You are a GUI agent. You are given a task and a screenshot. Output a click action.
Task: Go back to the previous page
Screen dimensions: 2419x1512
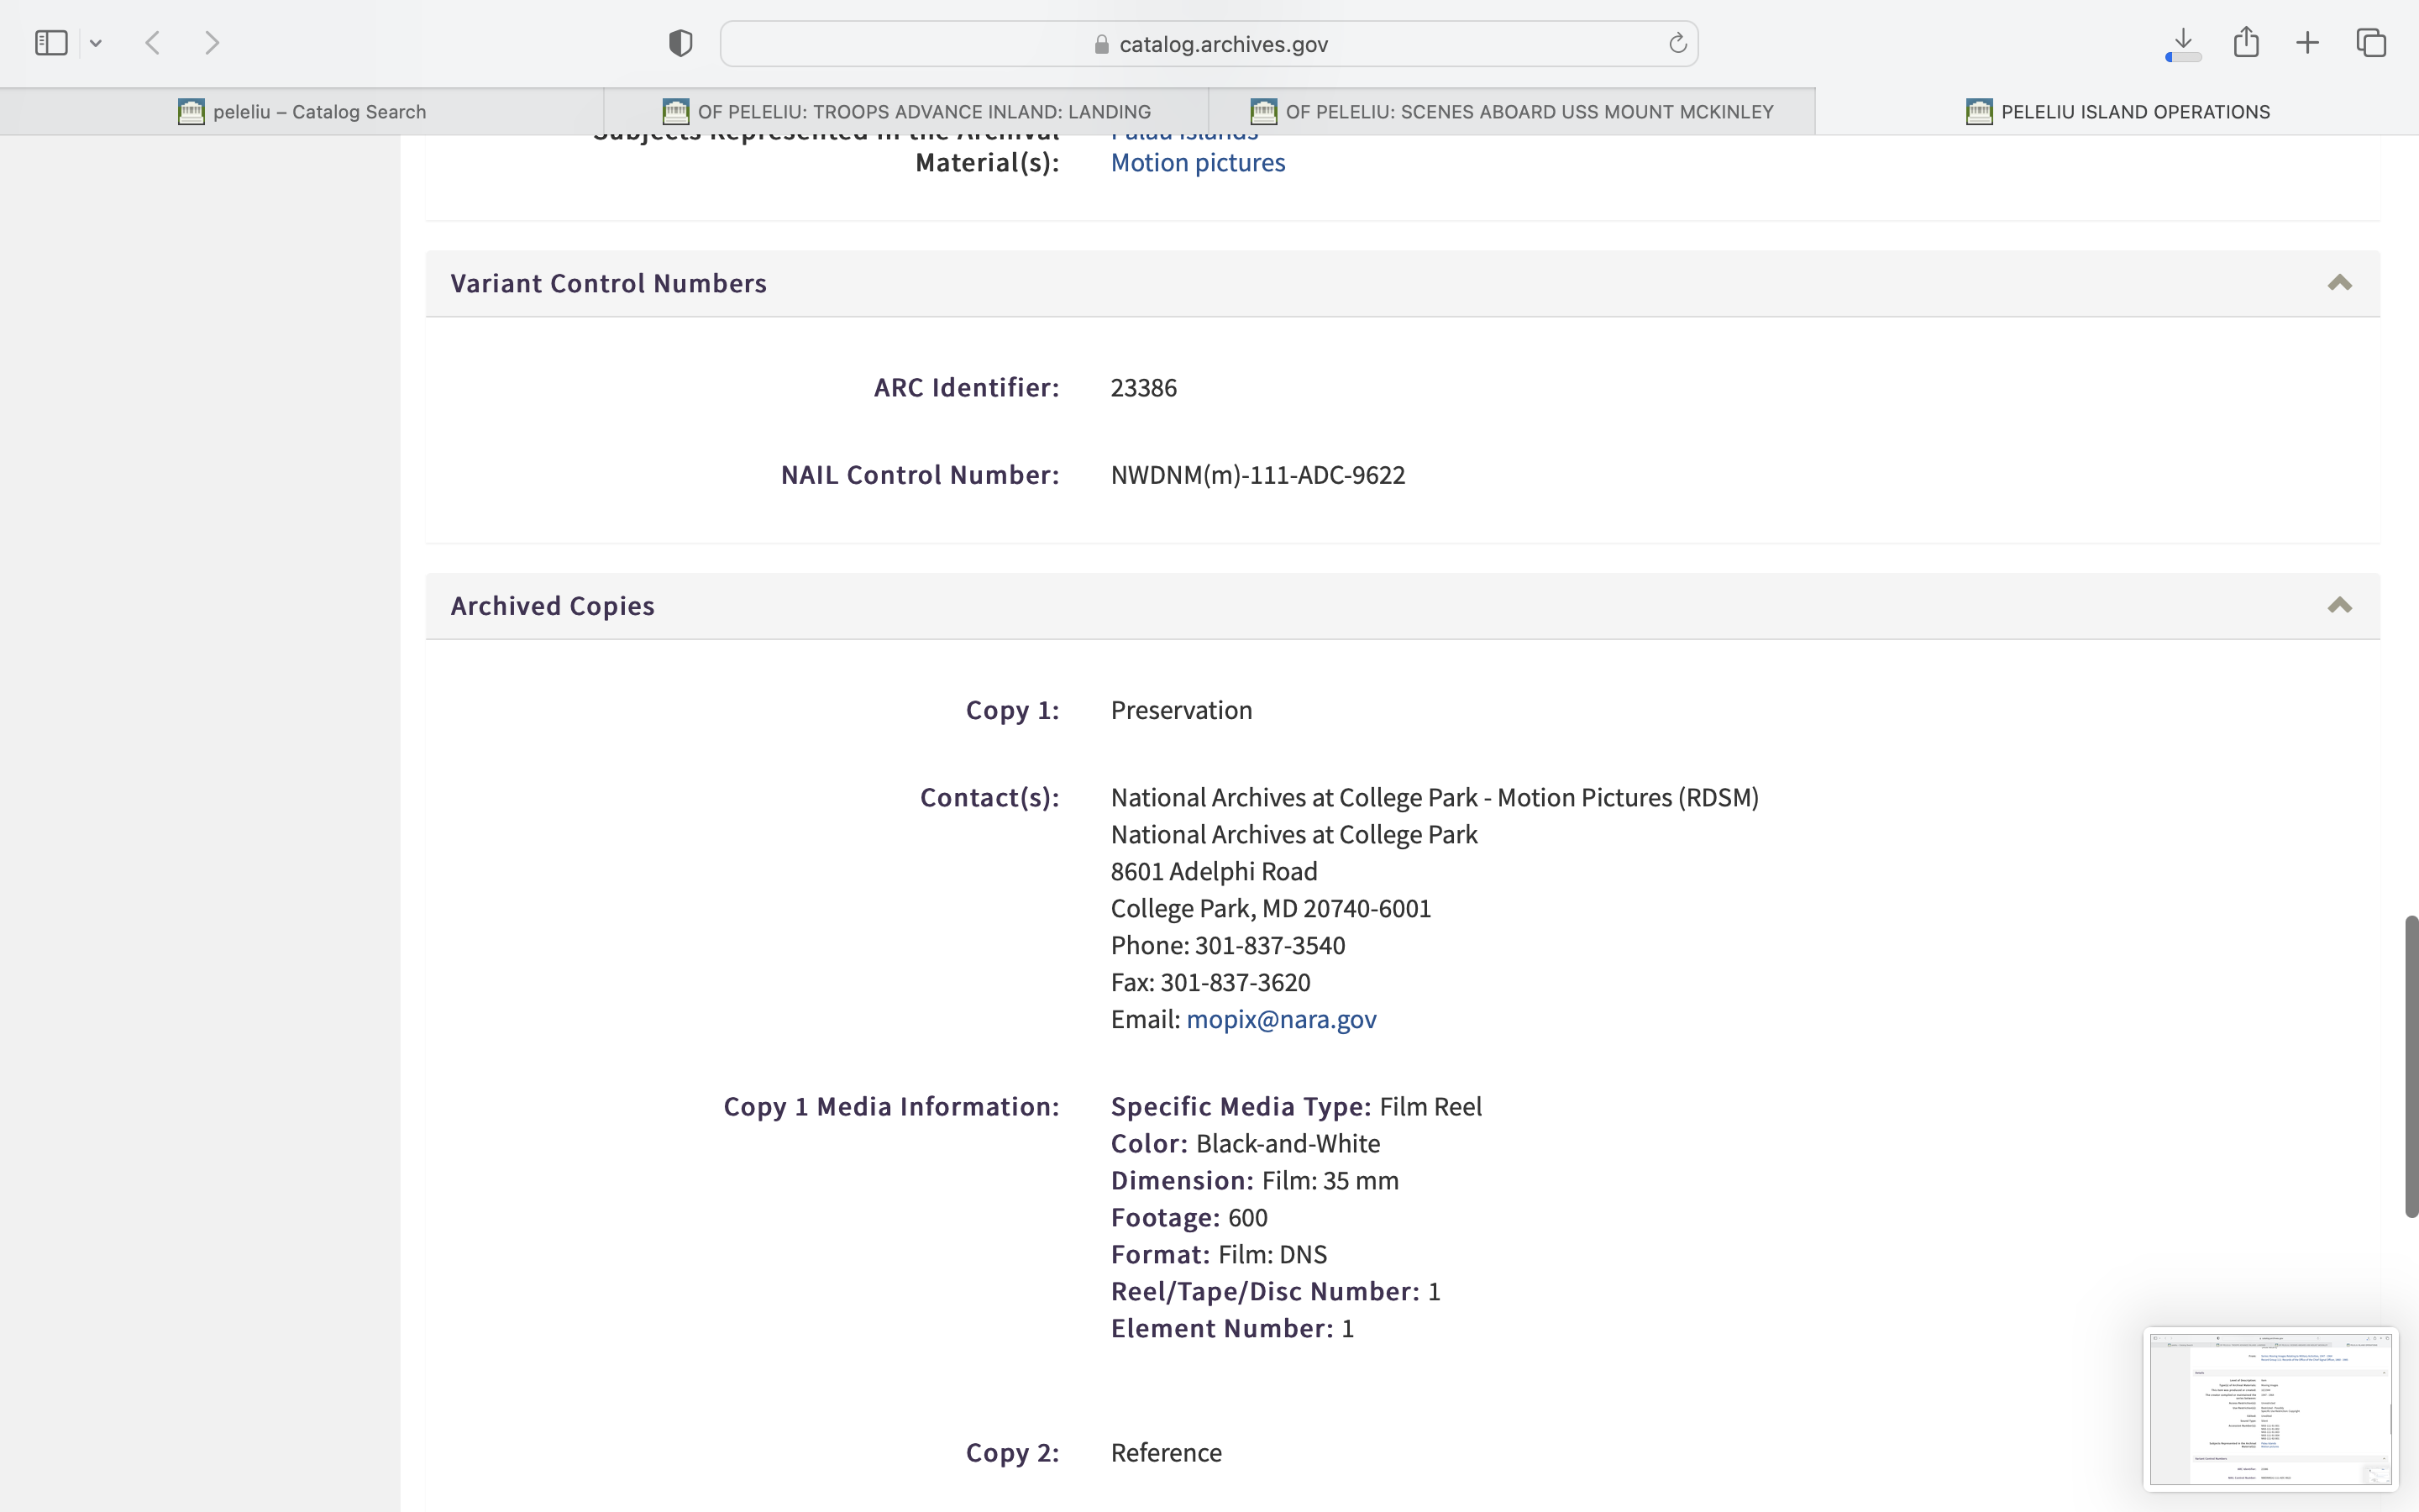point(153,43)
